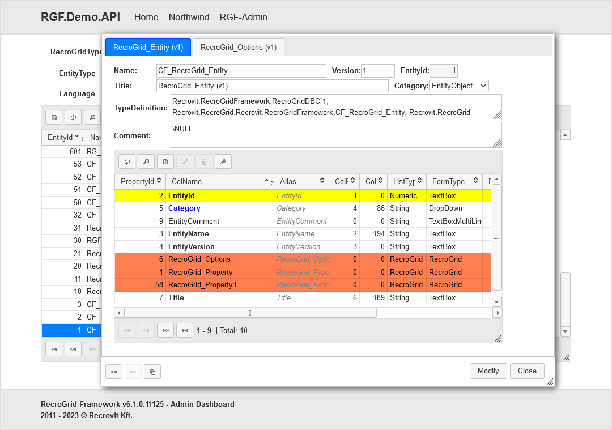Viewport: 612px width, 430px height.
Task: Refresh the property grid inside the dialog
Action: (127, 162)
